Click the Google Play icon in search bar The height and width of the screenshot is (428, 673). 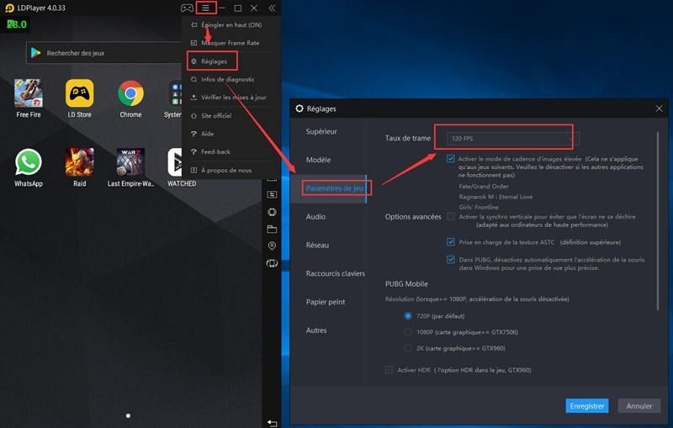[36, 53]
